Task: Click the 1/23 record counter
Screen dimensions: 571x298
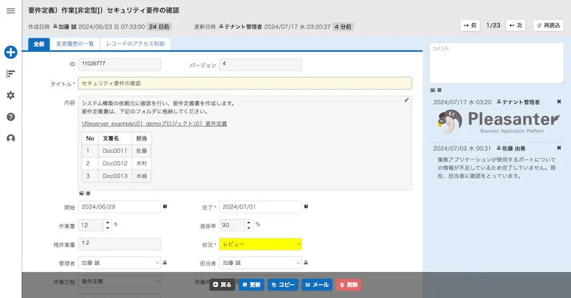Action: 493,25
